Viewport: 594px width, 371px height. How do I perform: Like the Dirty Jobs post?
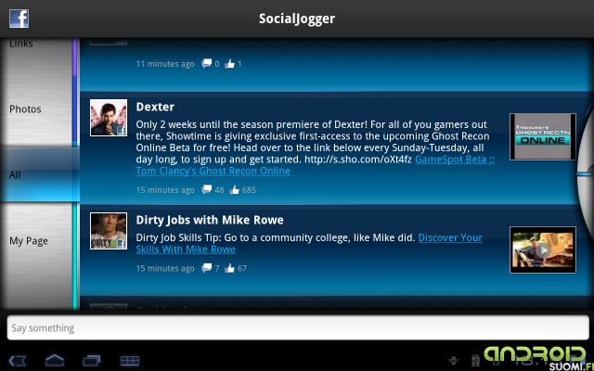(x=229, y=268)
